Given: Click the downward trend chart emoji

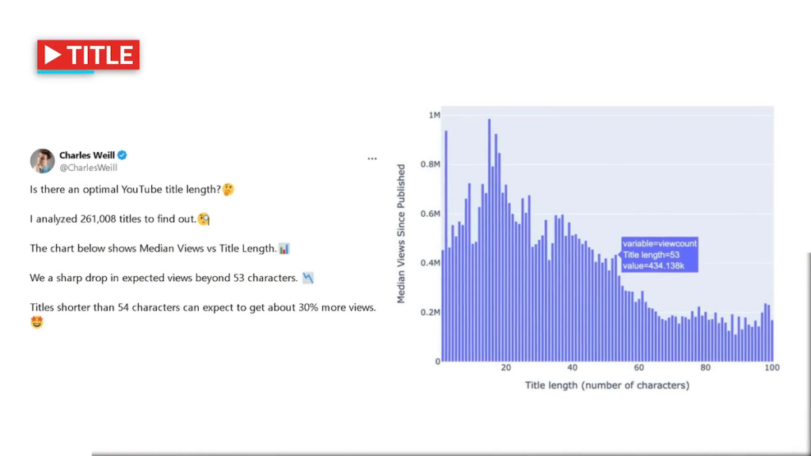Looking at the screenshot, I should click(x=308, y=278).
